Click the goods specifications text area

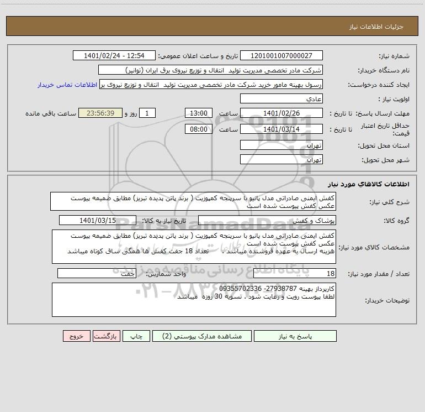[194, 247]
